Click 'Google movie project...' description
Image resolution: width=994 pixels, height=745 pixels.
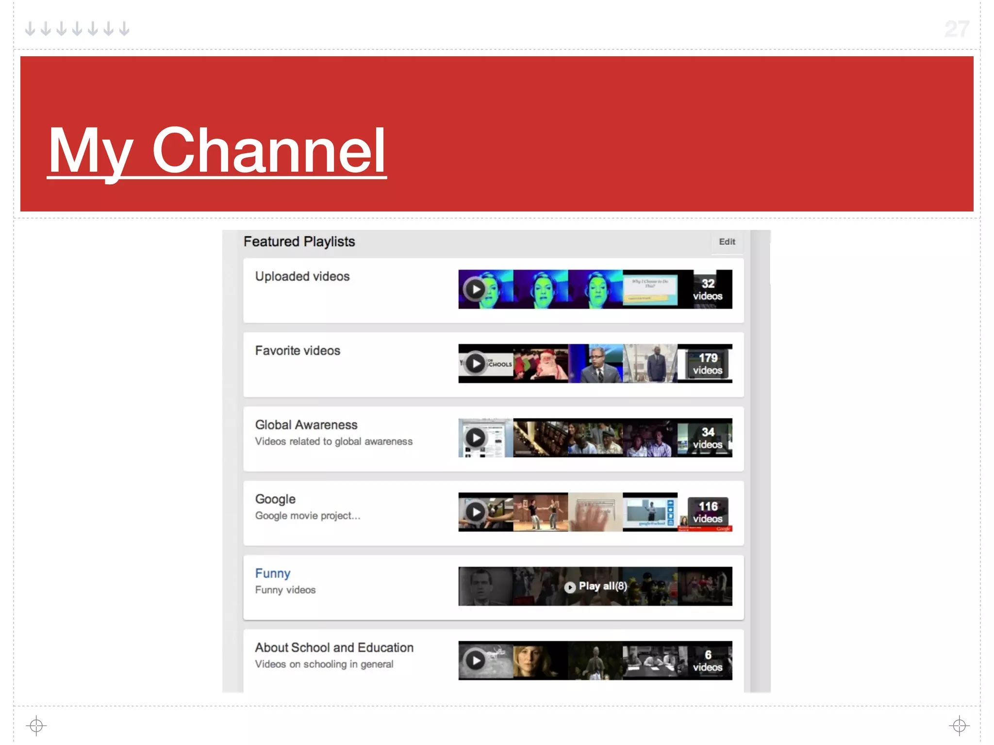(x=308, y=516)
